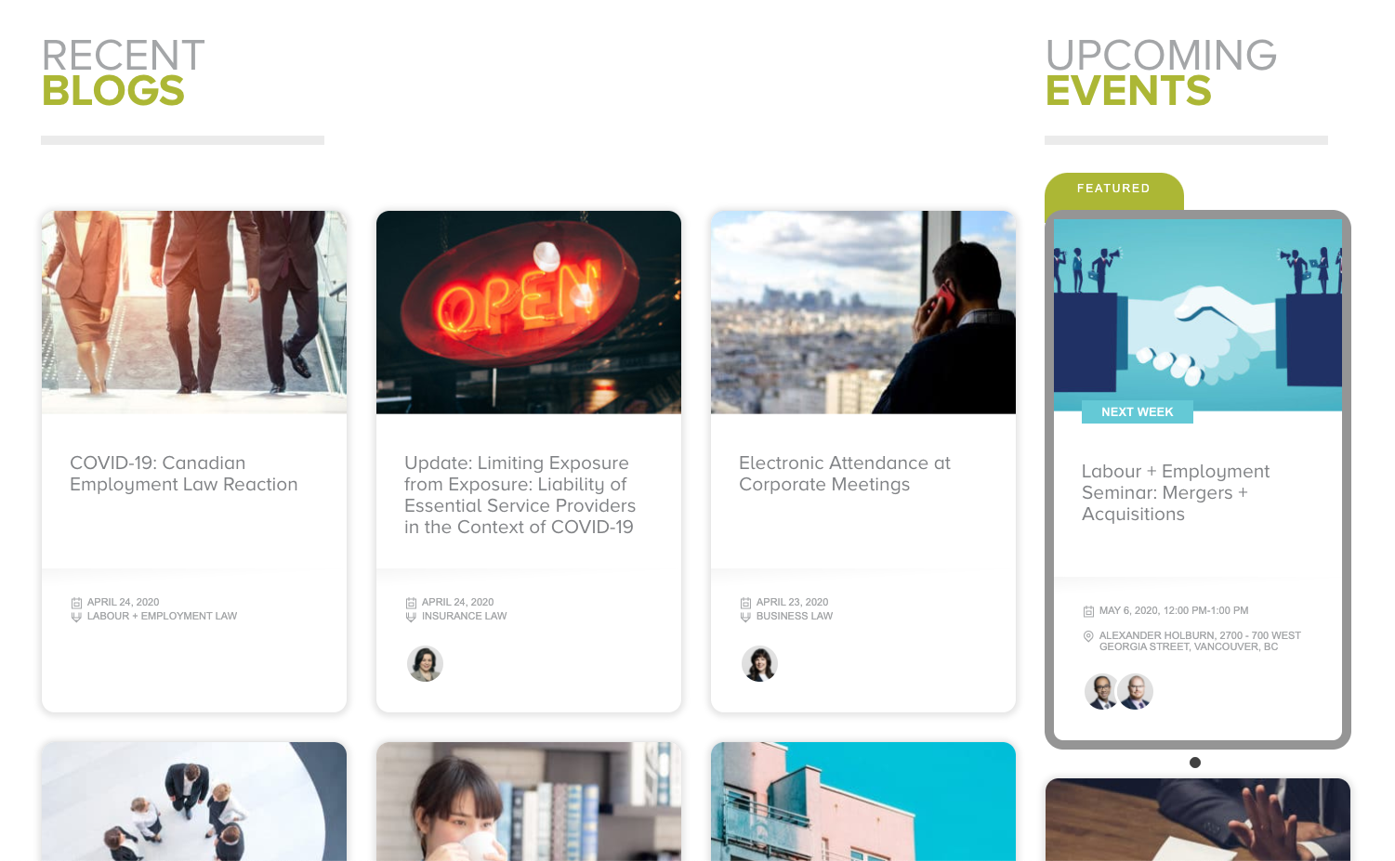
Task: Click the neon OPEN sign thumbnail
Action: click(x=529, y=312)
